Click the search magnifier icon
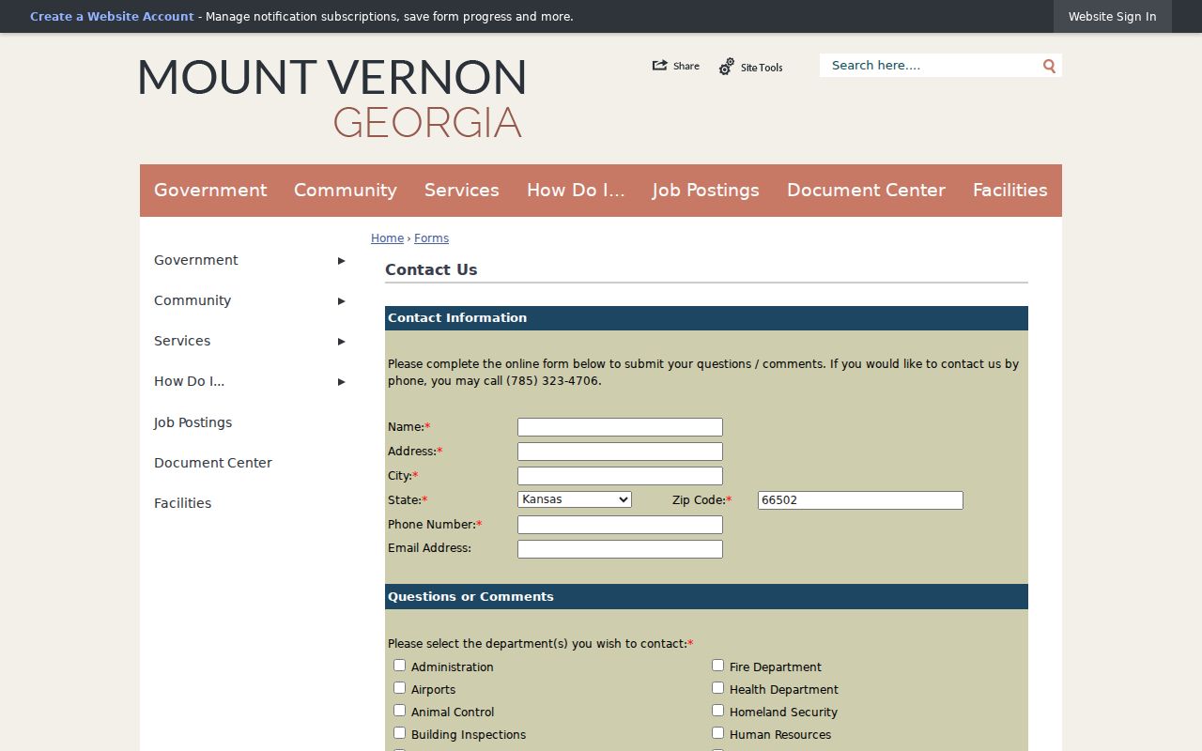1202x751 pixels. pyautogui.click(x=1049, y=66)
